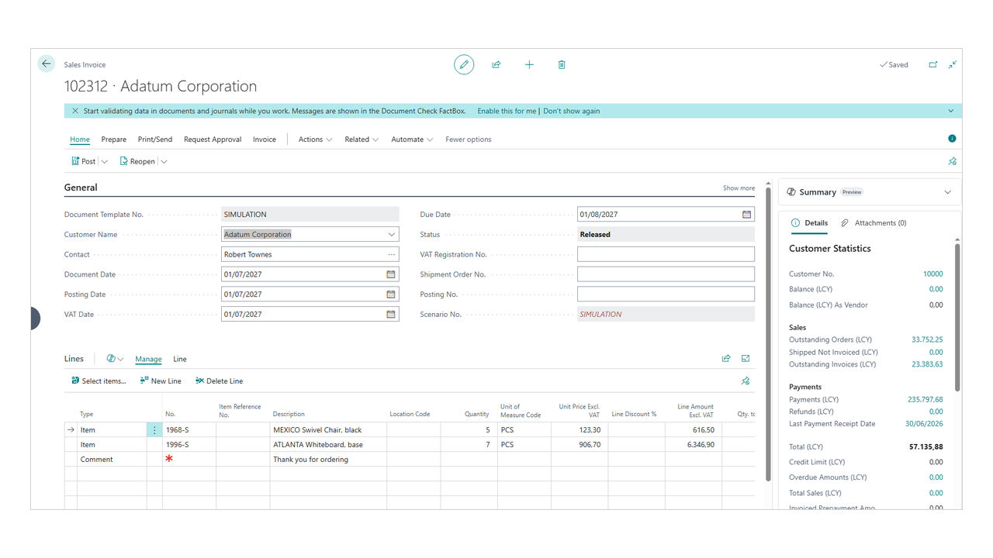993x558 pixels.
Task: Click the VAT Registration No. field
Action: (x=666, y=254)
